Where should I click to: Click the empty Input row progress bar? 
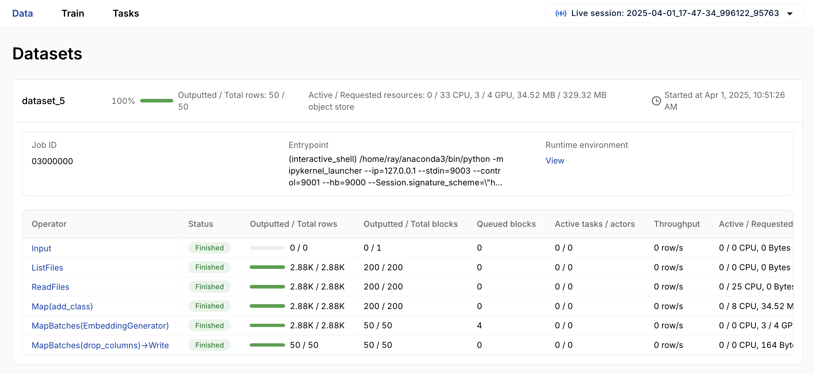coord(267,248)
